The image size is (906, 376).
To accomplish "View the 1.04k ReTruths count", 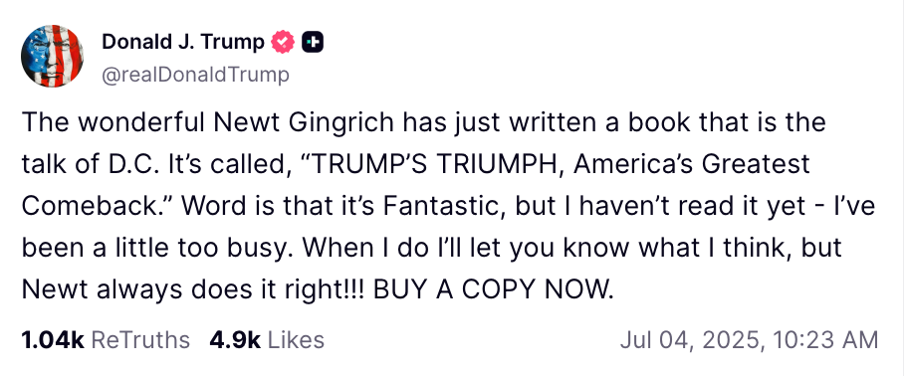I will pyautogui.click(x=53, y=340).
